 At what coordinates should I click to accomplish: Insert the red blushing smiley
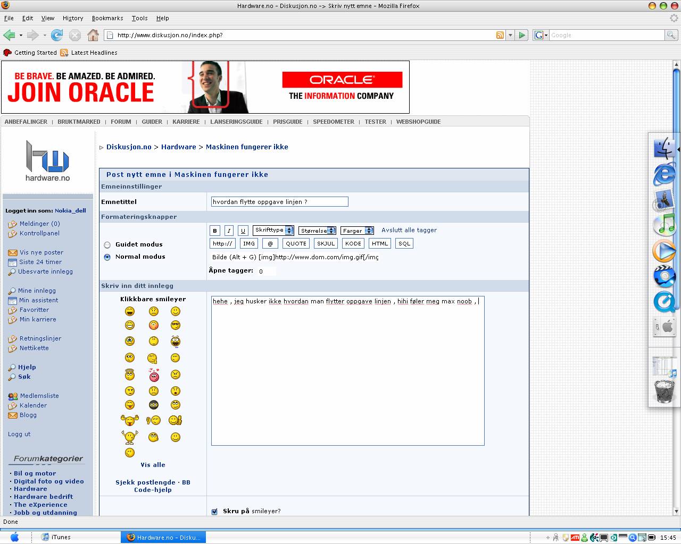(x=154, y=325)
